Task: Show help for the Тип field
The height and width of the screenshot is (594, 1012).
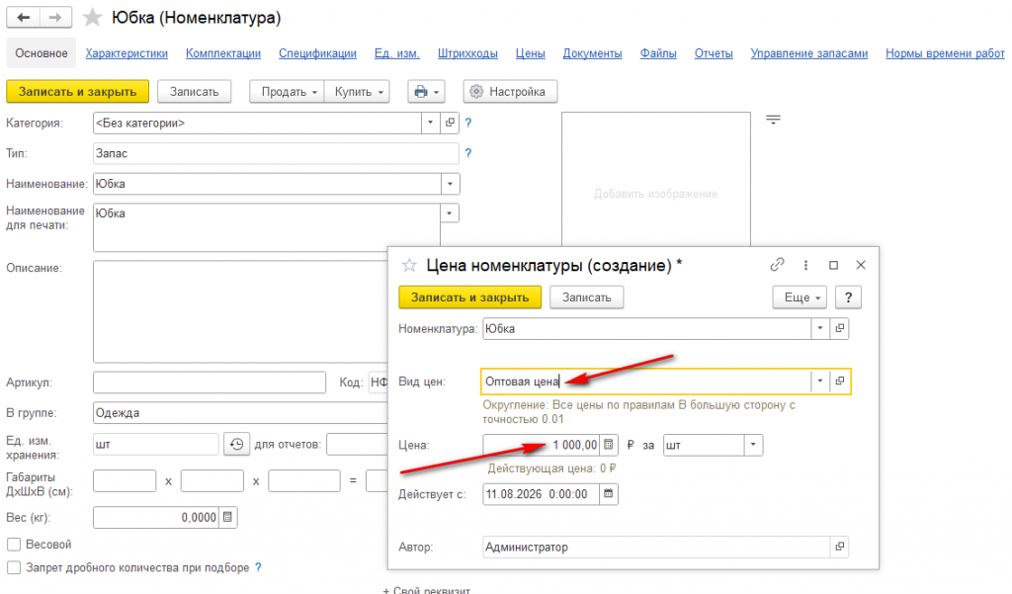Action: point(468,153)
